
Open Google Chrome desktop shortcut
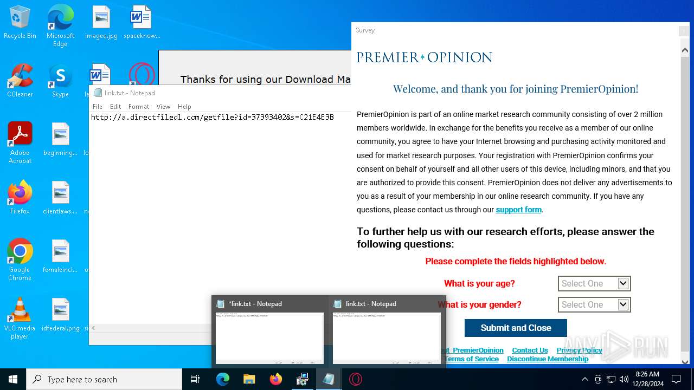click(x=20, y=260)
